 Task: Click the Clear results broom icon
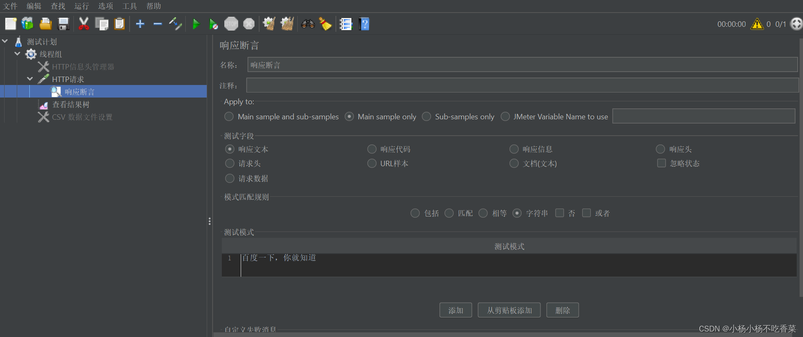(x=269, y=24)
